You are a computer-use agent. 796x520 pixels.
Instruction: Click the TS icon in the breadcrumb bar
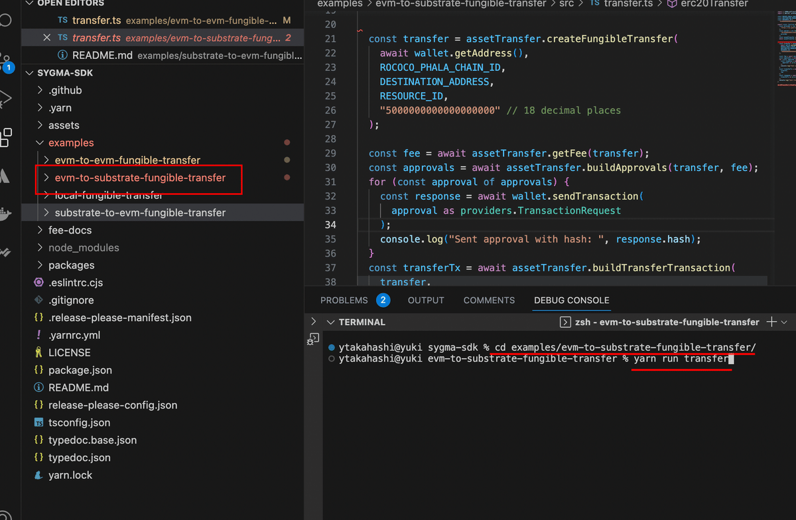click(595, 3)
